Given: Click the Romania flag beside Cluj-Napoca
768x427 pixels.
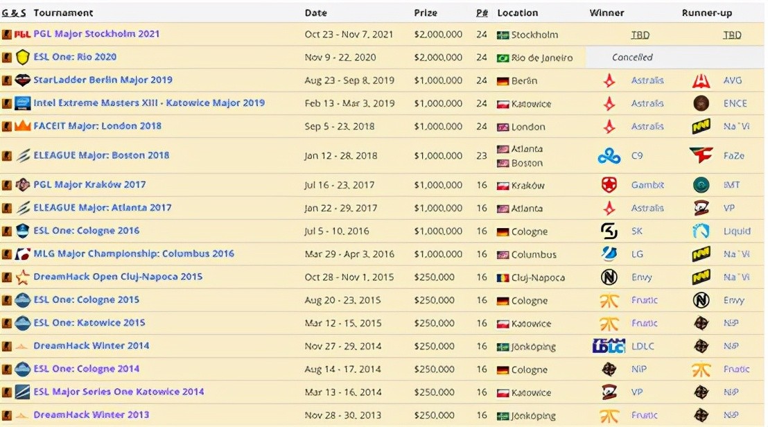Looking at the screenshot, I should pyautogui.click(x=503, y=278).
